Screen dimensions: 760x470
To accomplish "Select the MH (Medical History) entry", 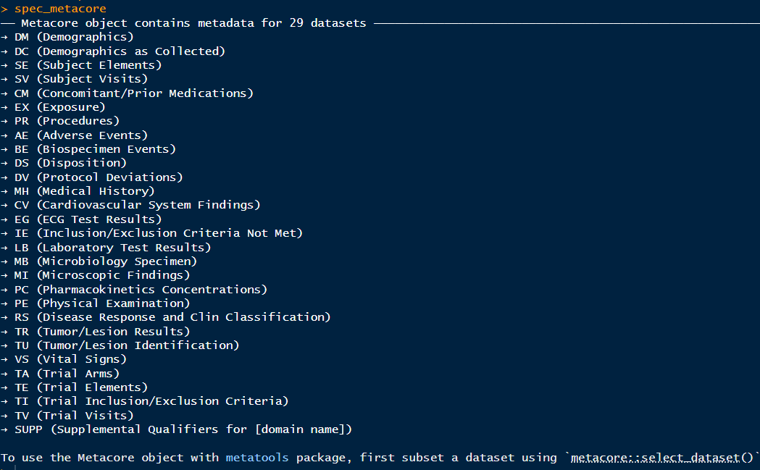I will 84,191.
